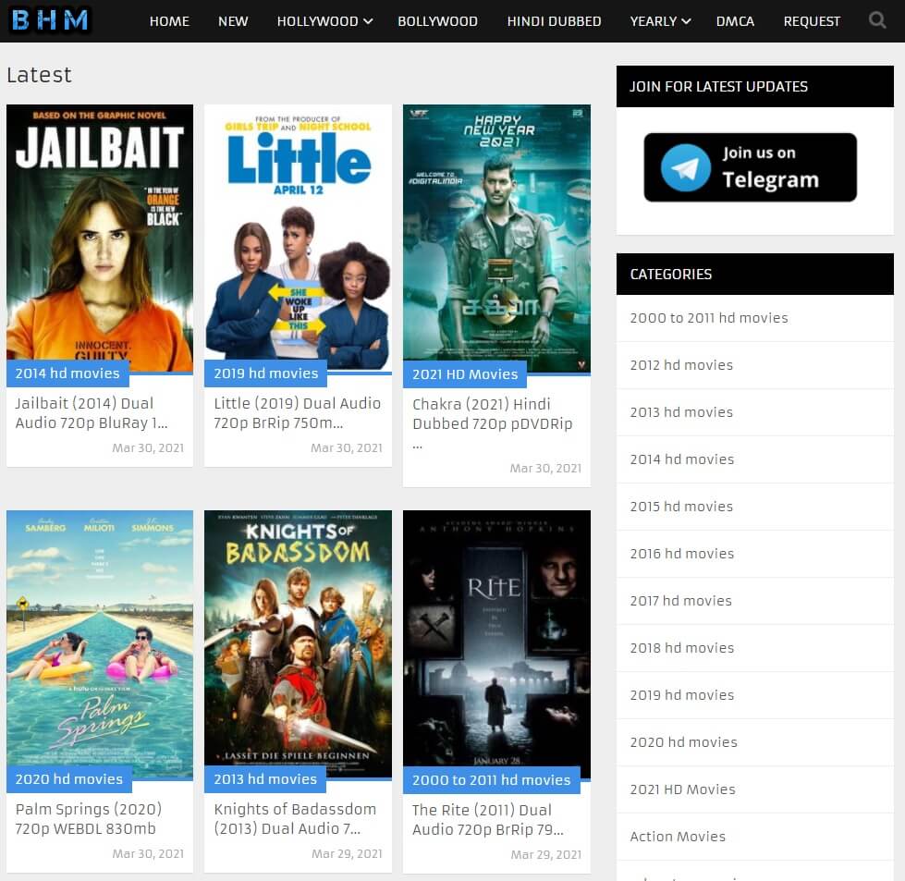Open the Request page
905x881 pixels.
pyautogui.click(x=812, y=21)
